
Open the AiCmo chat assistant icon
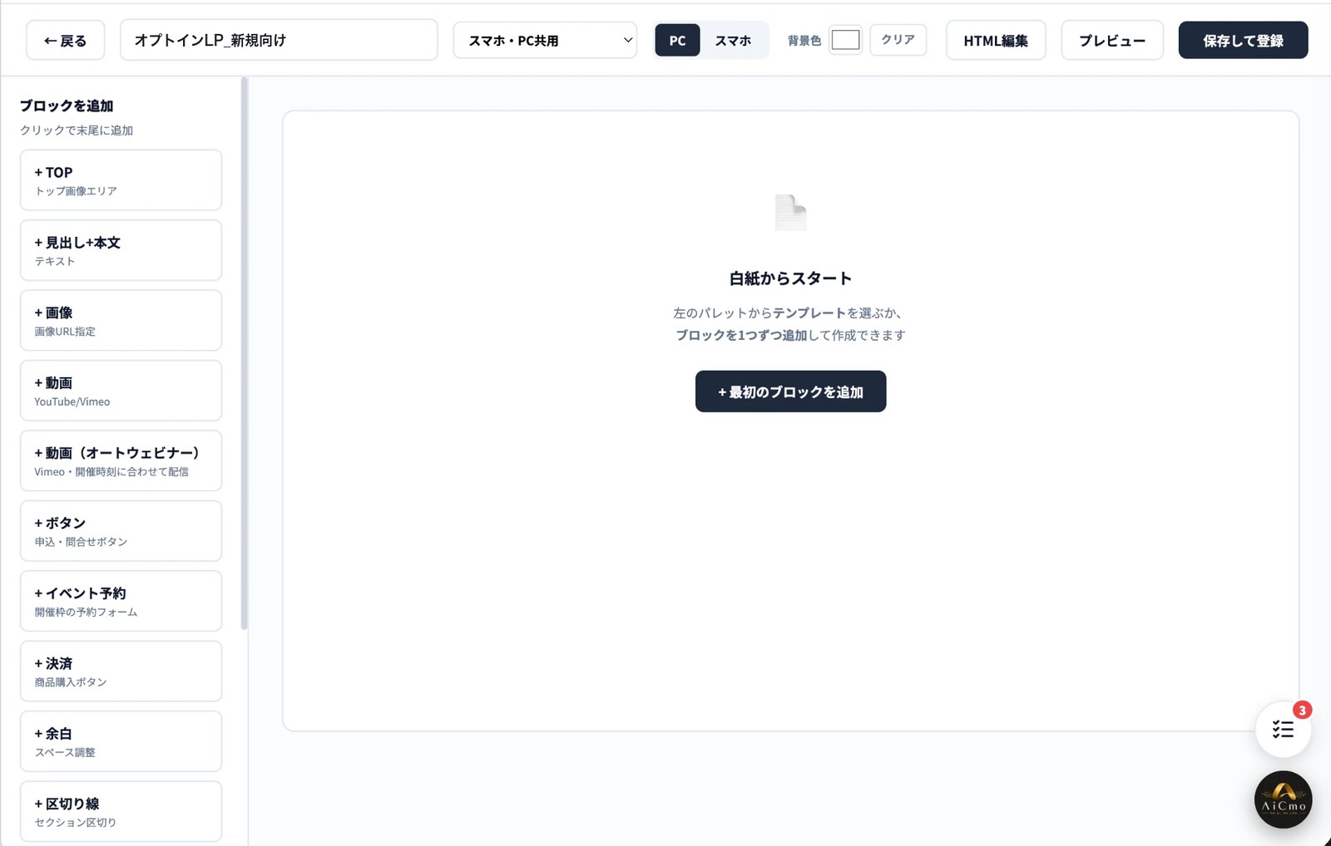point(1283,799)
